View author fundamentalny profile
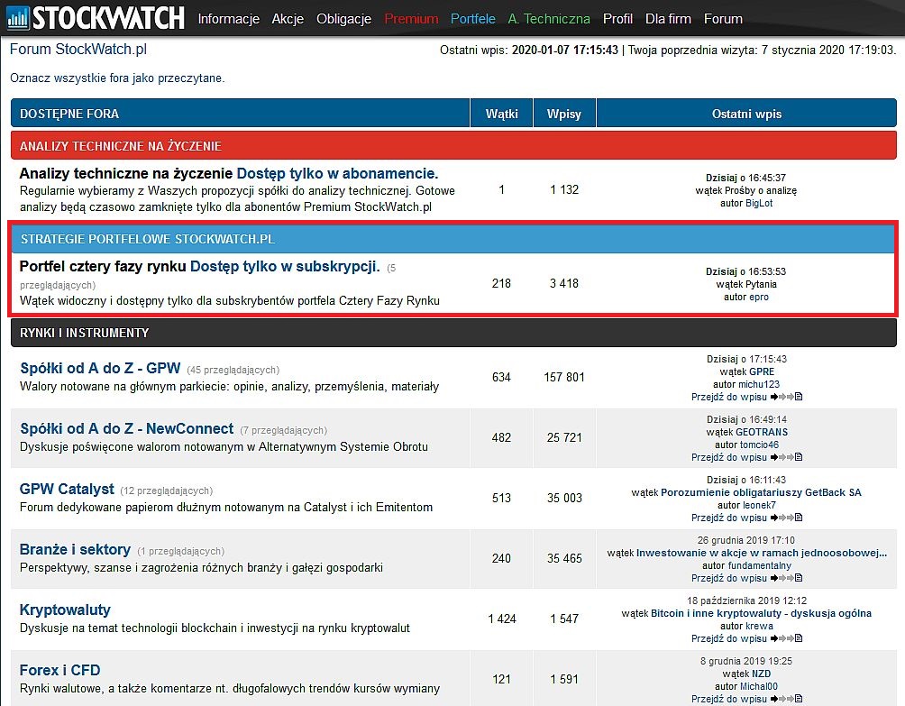Image resolution: width=905 pixels, height=706 pixels. tap(760, 565)
